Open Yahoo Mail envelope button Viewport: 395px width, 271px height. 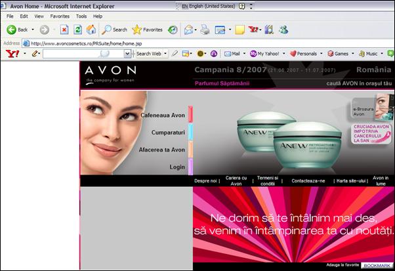pyautogui.click(x=232, y=54)
